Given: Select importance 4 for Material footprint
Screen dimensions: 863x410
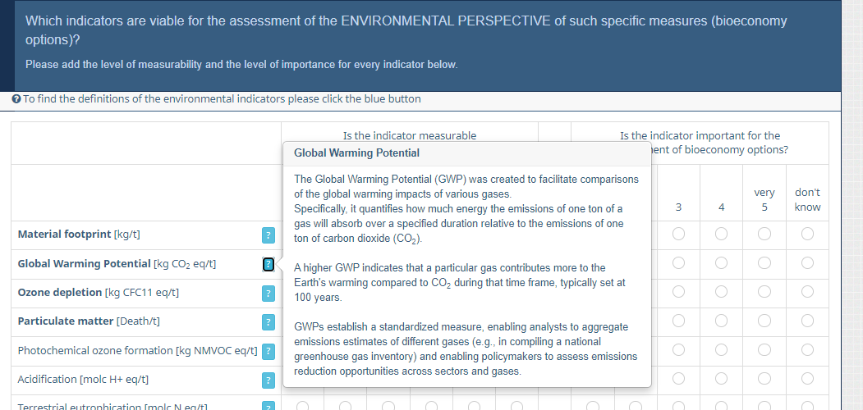Looking at the screenshot, I should (721, 235).
